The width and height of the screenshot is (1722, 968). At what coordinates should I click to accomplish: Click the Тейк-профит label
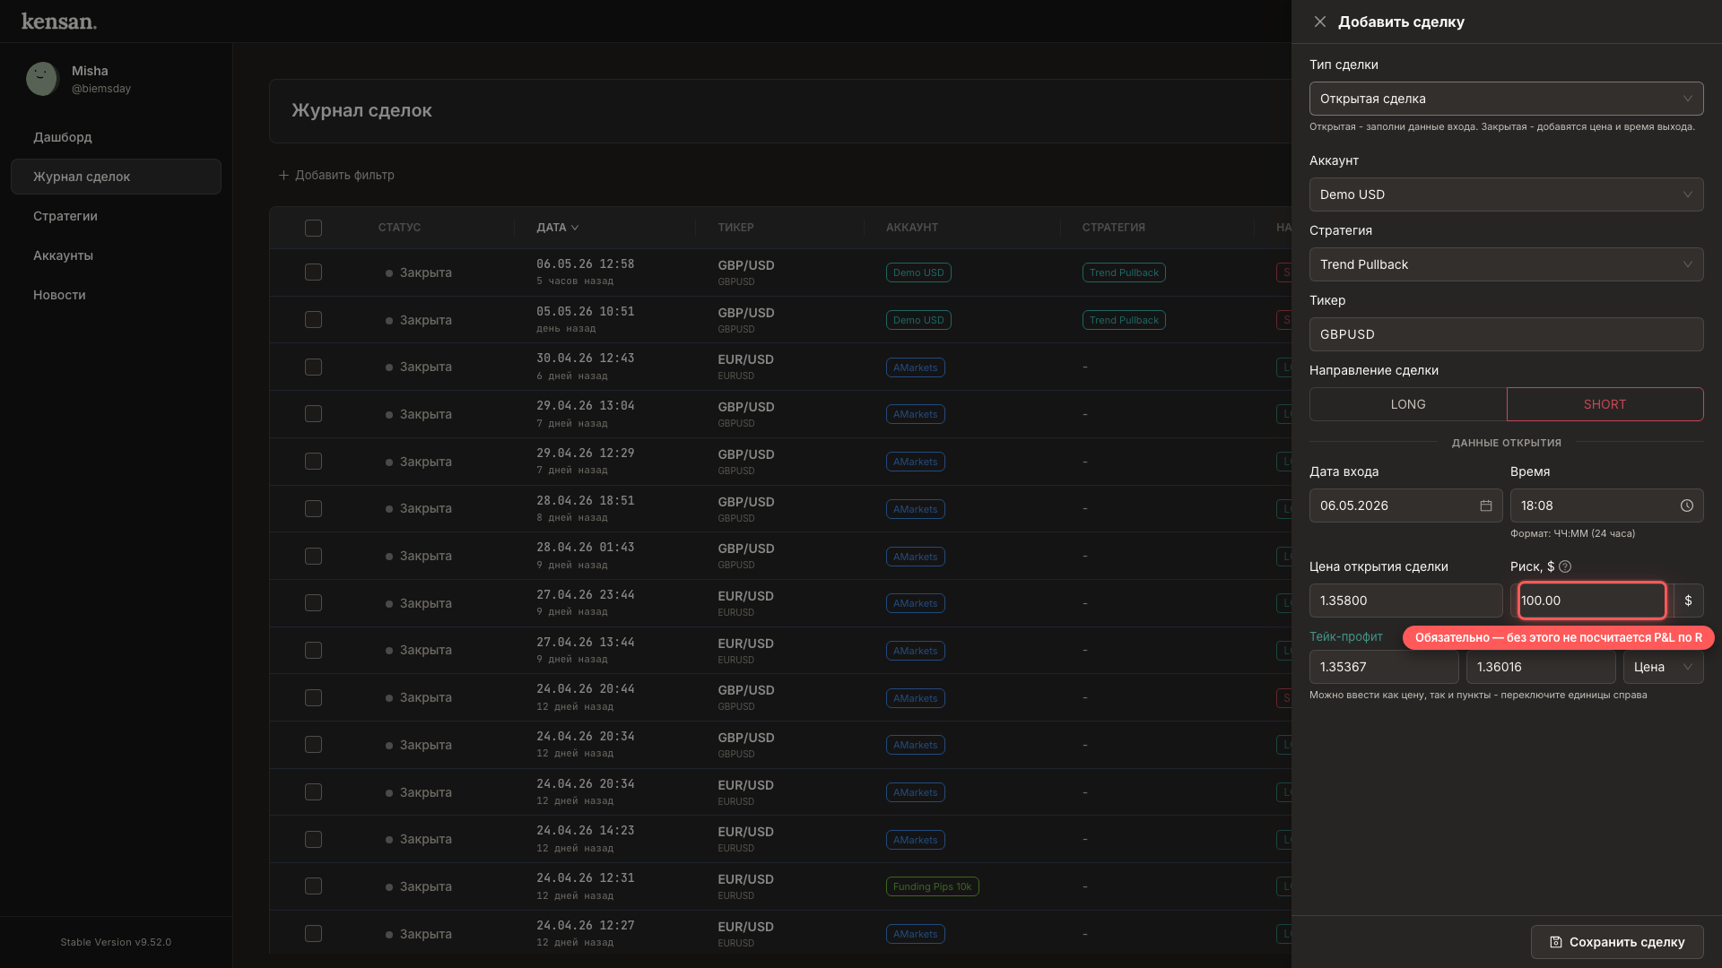tap(1346, 636)
